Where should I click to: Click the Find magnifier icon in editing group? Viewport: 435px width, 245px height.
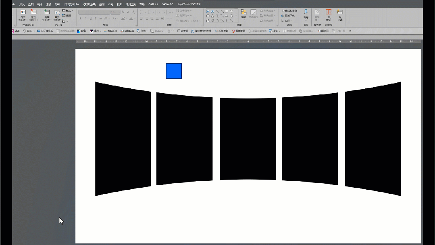pos(283,10)
